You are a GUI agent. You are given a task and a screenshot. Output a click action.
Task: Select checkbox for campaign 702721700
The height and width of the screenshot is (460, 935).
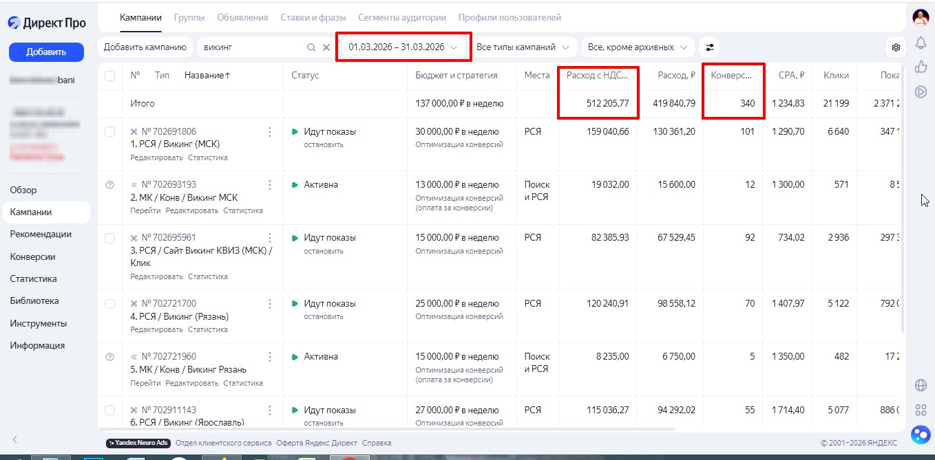pyautogui.click(x=110, y=304)
